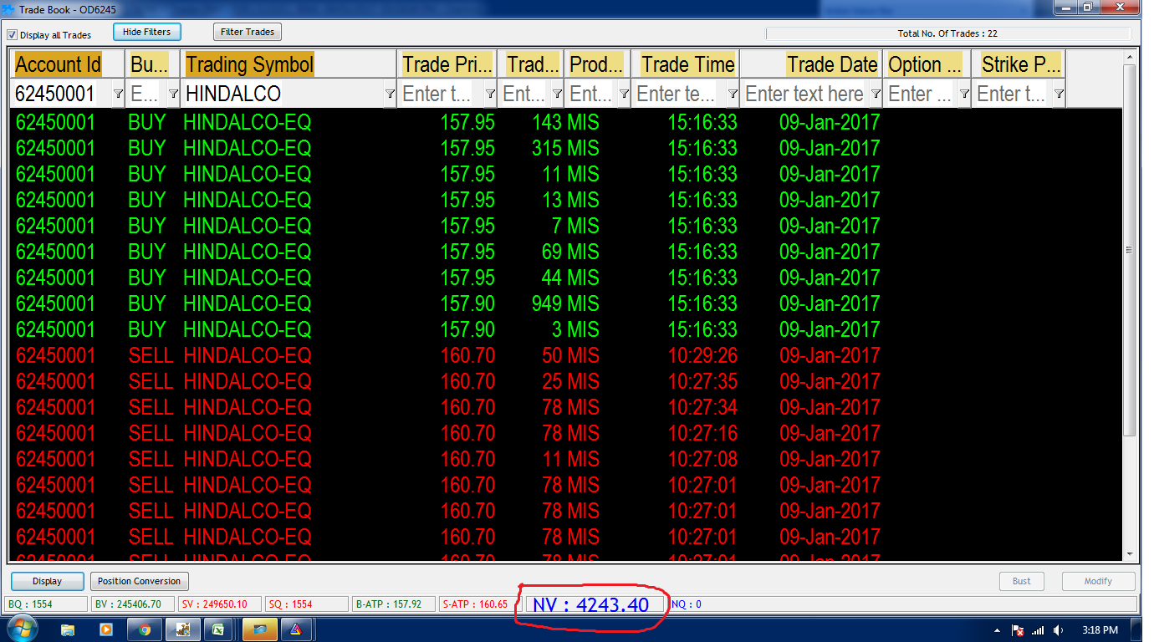Click NQ : 0 status field
The height and width of the screenshot is (642, 1154).
coord(901,604)
